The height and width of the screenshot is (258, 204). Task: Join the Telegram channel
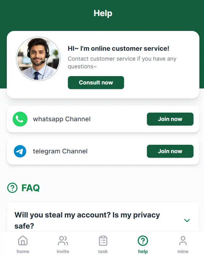coord(170,151)
